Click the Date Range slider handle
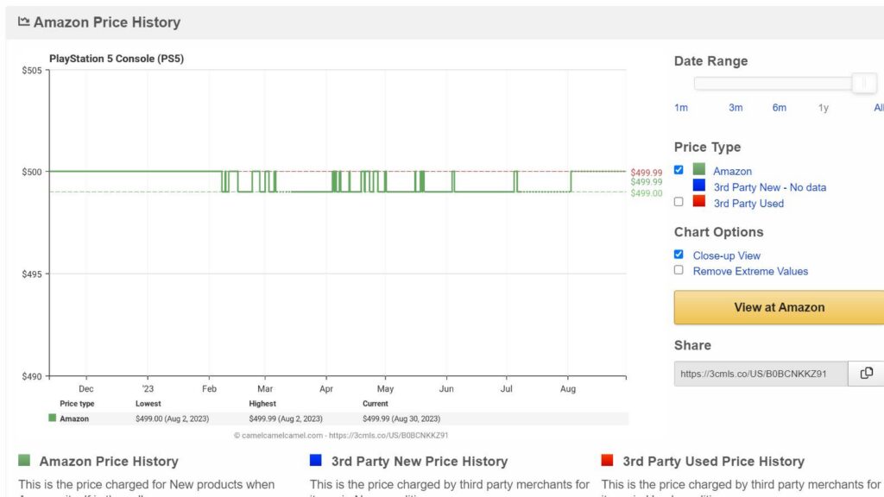 coord(863,84)
